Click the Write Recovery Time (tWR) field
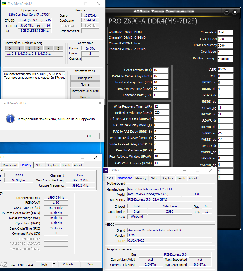 point(162,106)
